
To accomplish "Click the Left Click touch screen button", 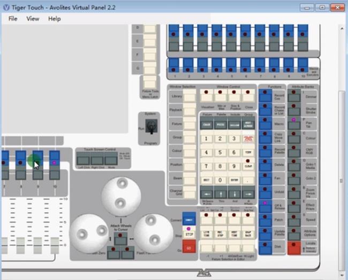I will point(83,159).
